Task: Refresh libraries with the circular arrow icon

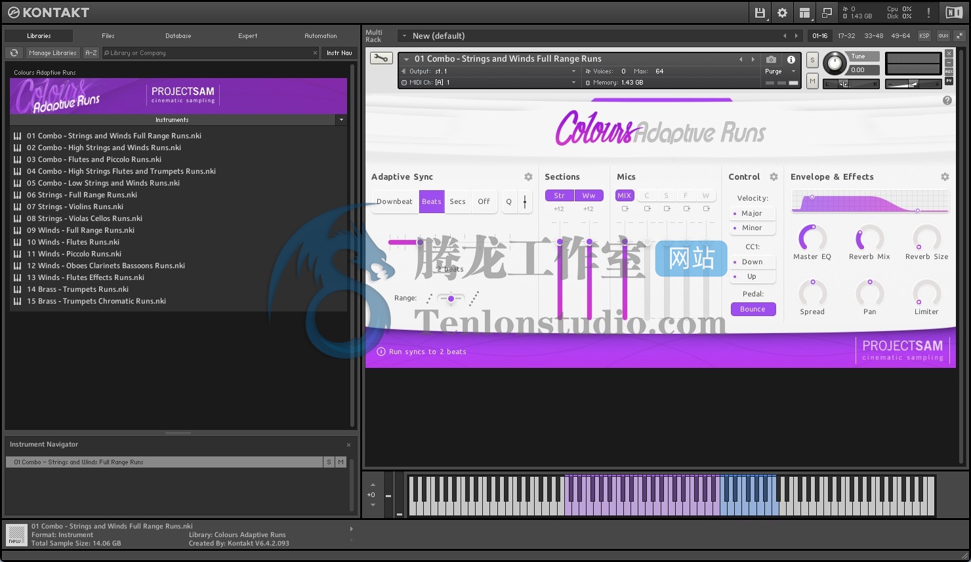Action: [14, 53]
